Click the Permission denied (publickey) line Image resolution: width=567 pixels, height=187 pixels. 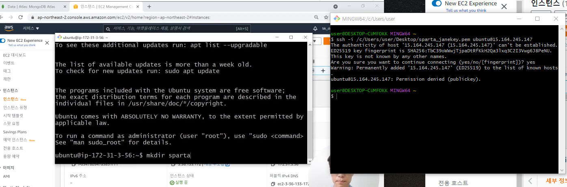(x=405, y=79)
